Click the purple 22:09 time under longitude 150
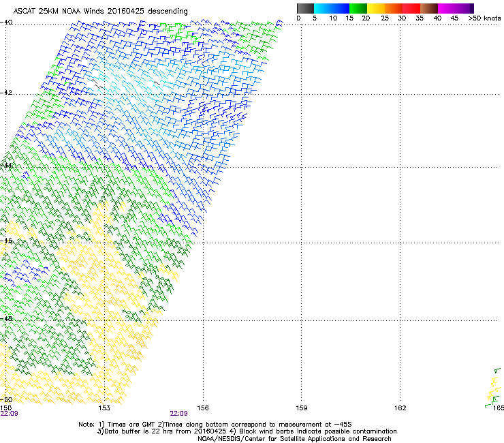The image size is (504, 443). tap(10, 414)
